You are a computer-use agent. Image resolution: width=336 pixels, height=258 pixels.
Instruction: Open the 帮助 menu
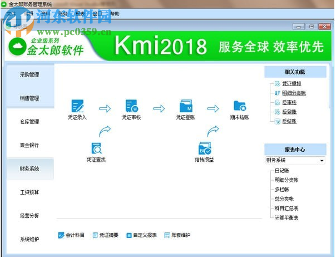tap(115, 14)
